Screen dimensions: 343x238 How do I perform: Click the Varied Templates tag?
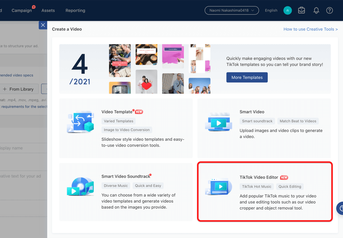coord(119,121)
